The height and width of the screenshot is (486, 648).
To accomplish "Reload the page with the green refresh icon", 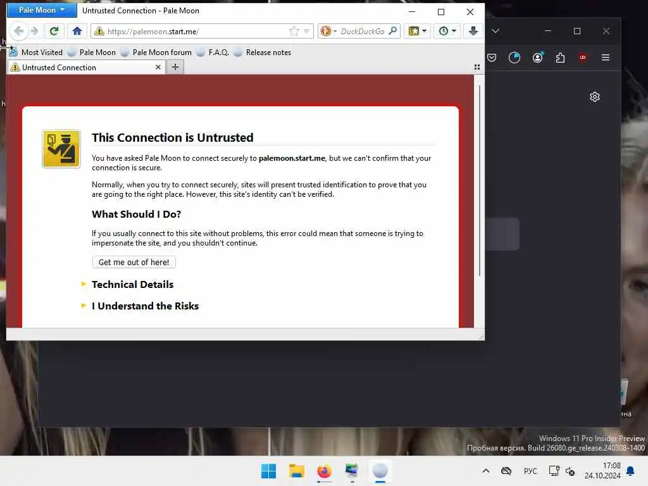I will point(54,31).
